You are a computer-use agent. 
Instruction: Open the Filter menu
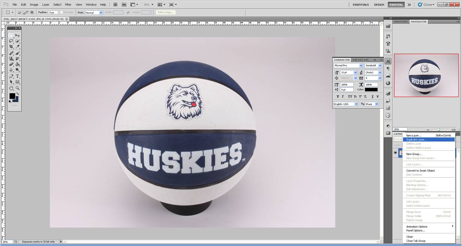(68, 5)
